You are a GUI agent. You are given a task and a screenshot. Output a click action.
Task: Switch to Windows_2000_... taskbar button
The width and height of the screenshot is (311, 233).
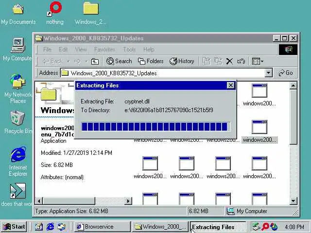(x=160, y=227)
